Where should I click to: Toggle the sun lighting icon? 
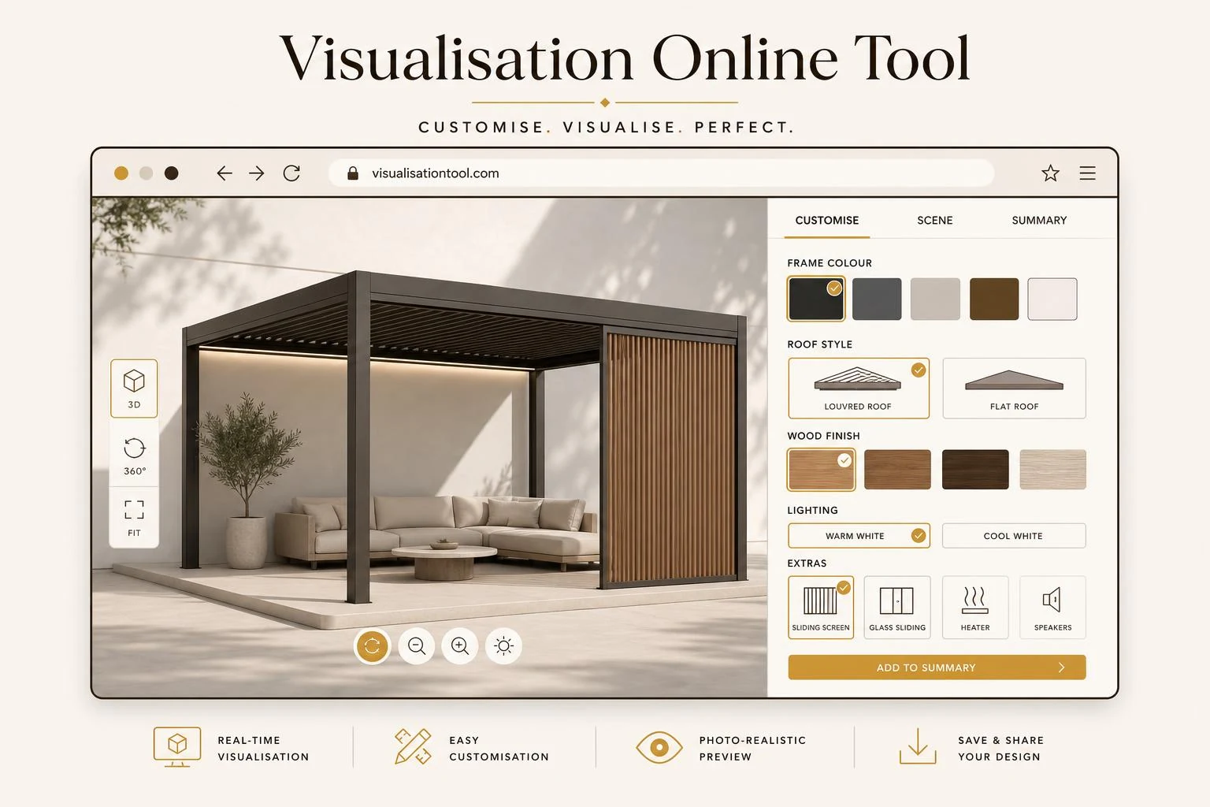click(504, 646)
